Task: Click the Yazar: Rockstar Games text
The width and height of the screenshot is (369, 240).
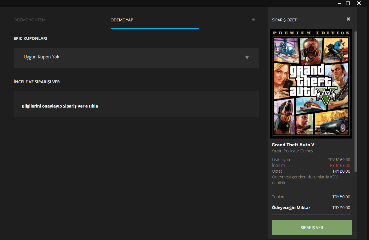Action: click(x=292, y=151)
